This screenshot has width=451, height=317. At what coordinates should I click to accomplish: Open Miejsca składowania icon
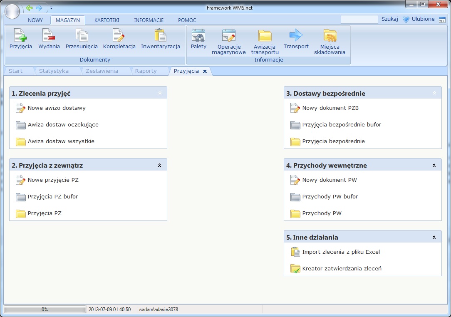(x=330, y=36)
